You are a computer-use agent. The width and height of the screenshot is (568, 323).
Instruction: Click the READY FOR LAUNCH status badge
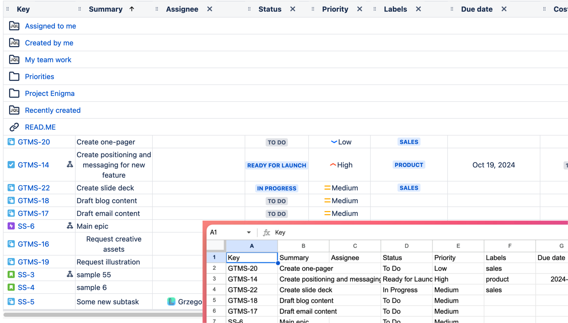click(x=276, y=165)
